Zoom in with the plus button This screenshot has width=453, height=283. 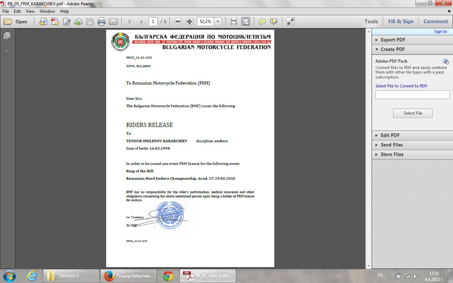(x=189, y=21)
